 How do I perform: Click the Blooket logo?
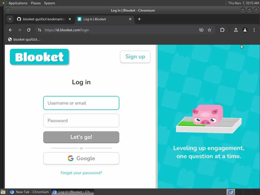click(x=39, y=57)
